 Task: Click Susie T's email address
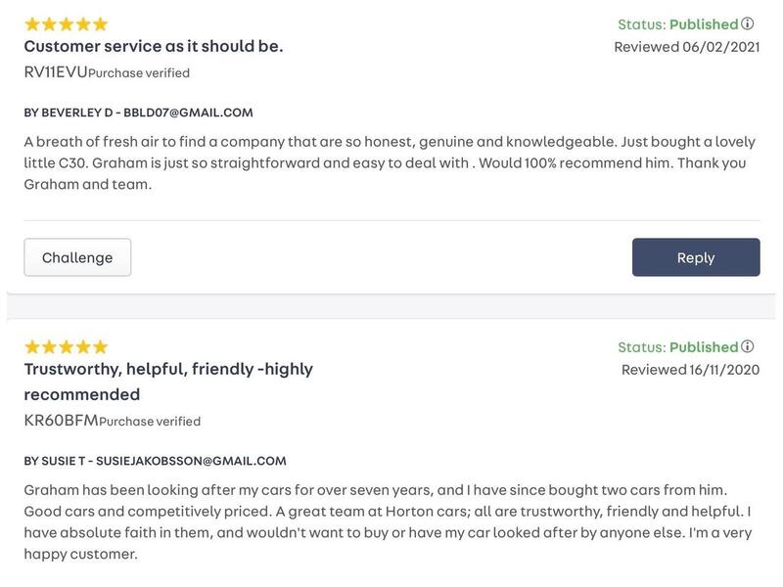pos(191,461)
